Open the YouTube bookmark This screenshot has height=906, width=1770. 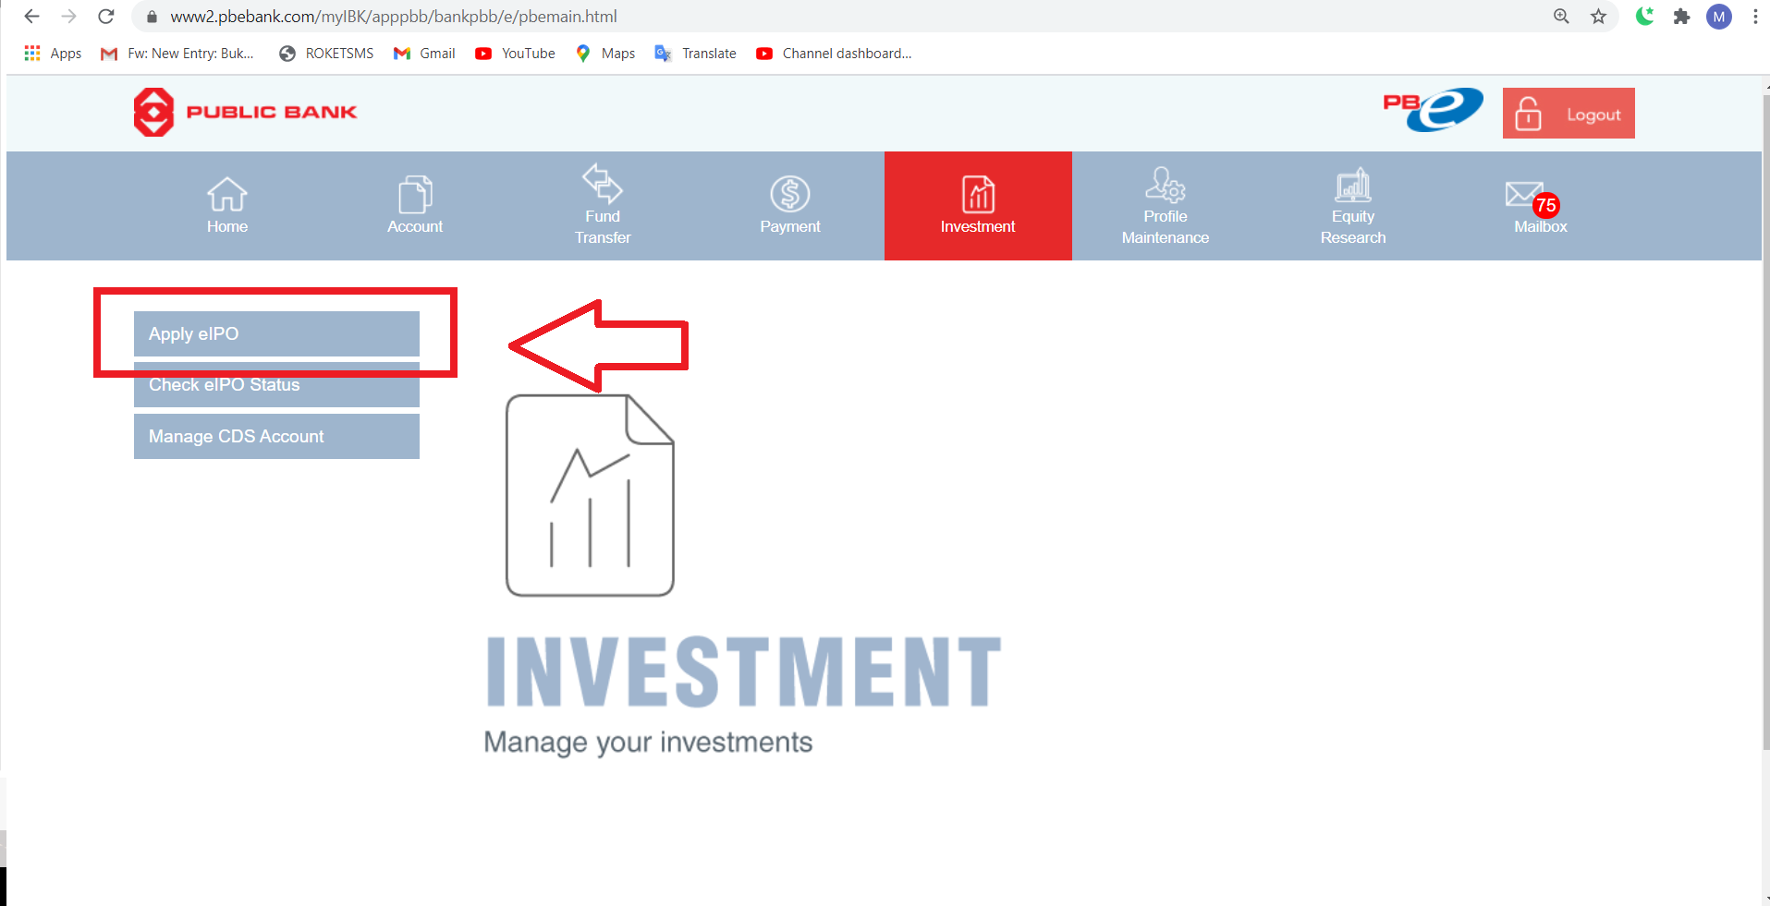pos(516,54)
